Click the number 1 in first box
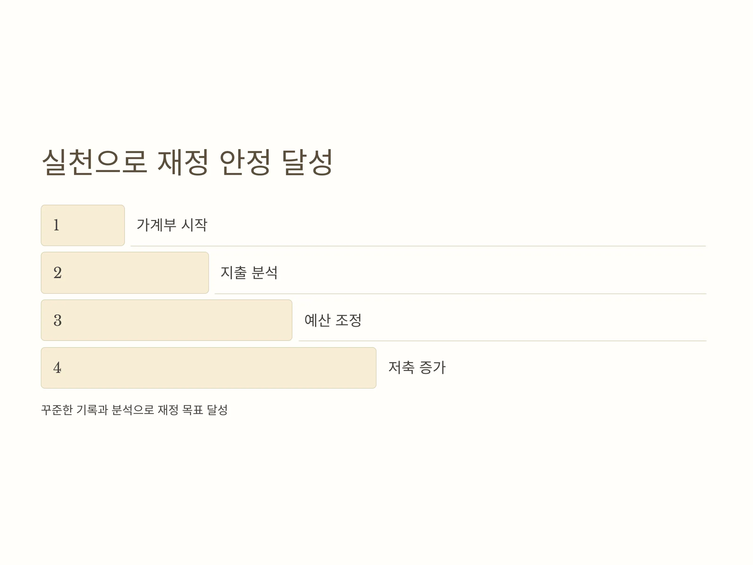This screenshot has height=565, width=753. point(56,225)
